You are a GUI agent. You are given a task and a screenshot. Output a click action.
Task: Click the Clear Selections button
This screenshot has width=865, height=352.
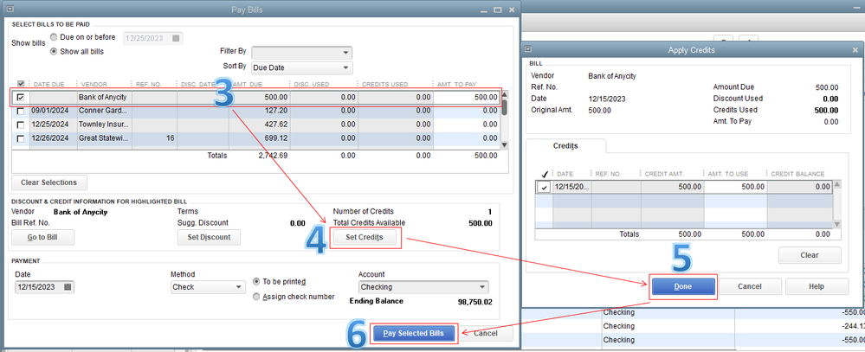coord(49,182)
